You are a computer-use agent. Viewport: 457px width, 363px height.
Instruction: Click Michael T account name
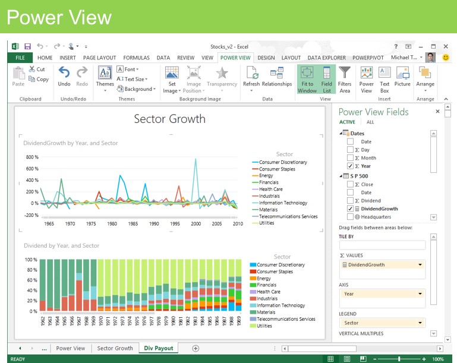pos(404,58)
